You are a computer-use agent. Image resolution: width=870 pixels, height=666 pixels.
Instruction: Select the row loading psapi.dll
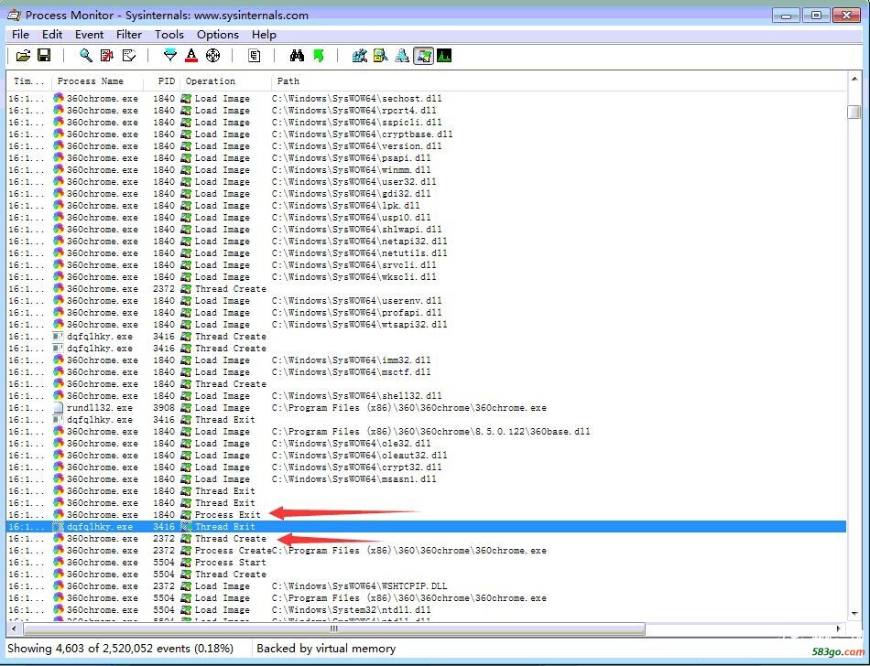[426, 158]
